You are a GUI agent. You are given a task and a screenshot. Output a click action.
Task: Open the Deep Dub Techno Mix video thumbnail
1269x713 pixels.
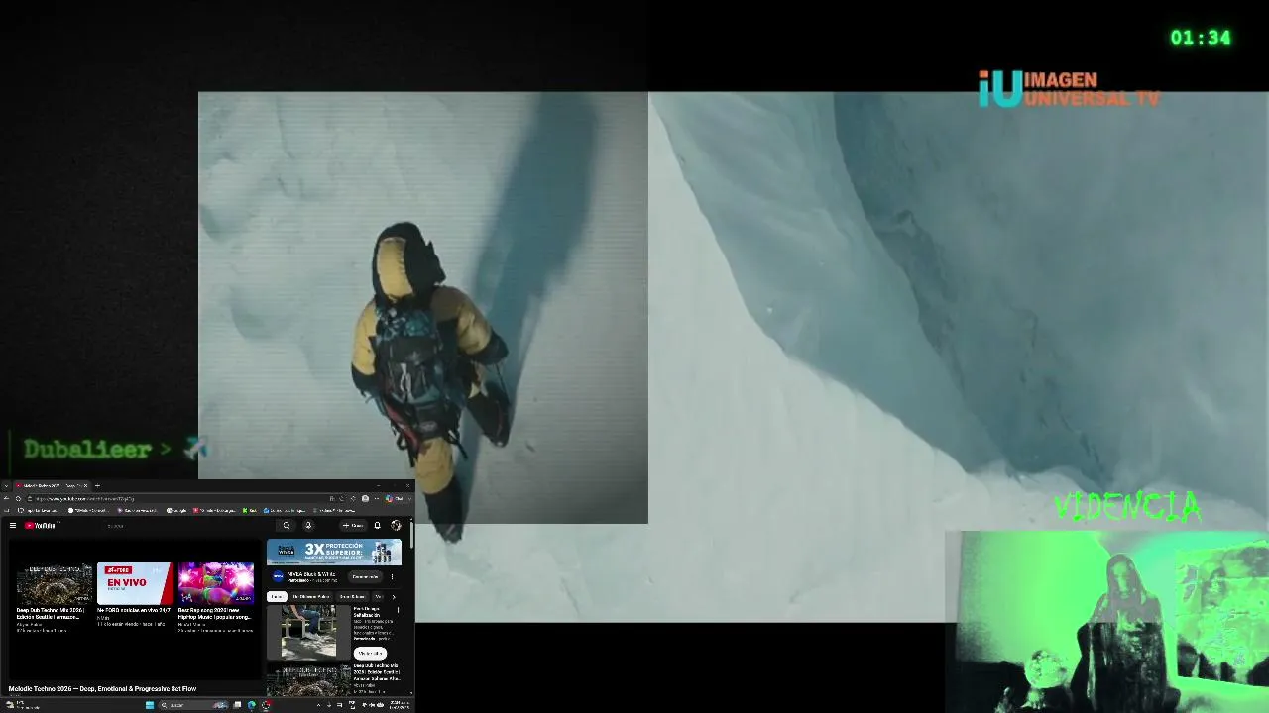(55, 583)
